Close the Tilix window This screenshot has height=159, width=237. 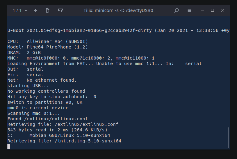(x=222, y=10)
